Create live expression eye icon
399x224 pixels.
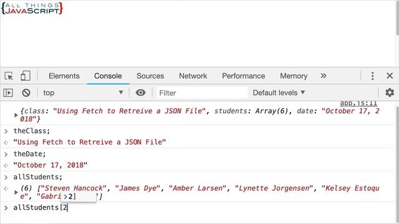click(x=140, y=93)
